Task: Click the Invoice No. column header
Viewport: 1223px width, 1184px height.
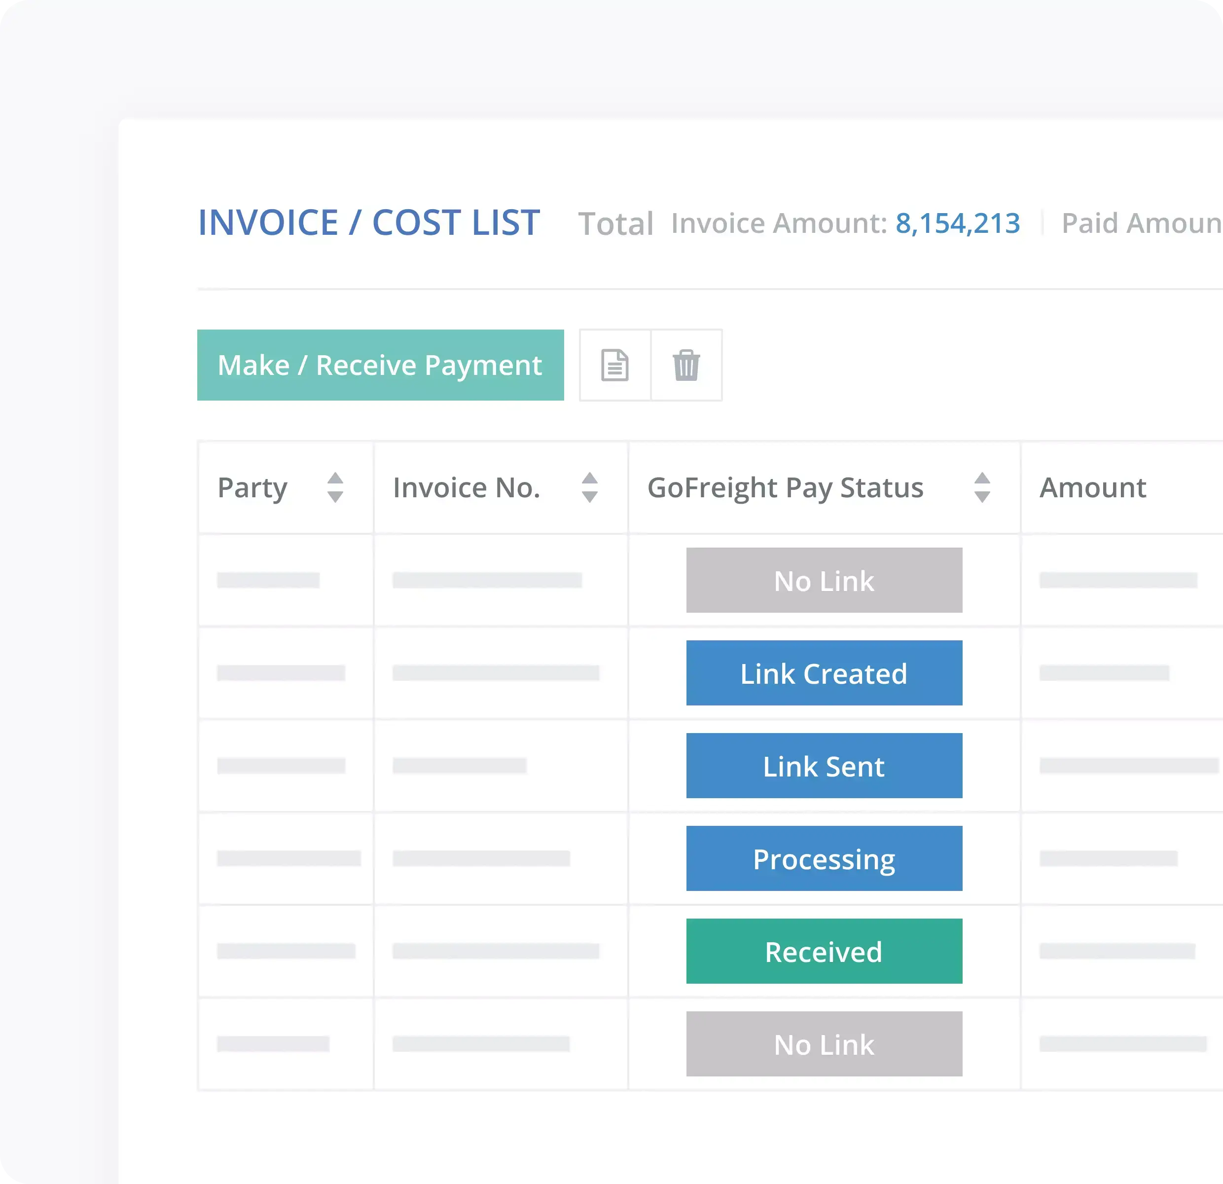Action: click(466, 487)
